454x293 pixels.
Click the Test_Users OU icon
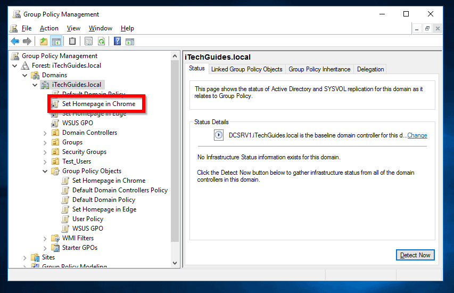click(x=55, y=161)
